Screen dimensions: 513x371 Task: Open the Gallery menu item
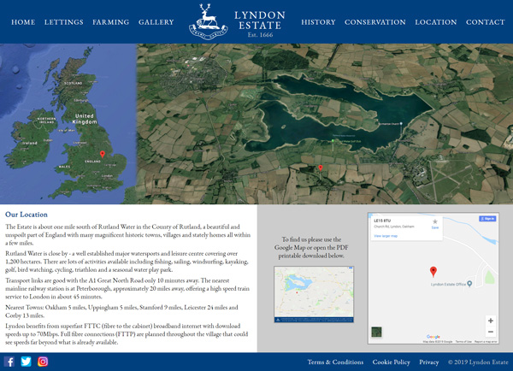[x=156, y=22]
